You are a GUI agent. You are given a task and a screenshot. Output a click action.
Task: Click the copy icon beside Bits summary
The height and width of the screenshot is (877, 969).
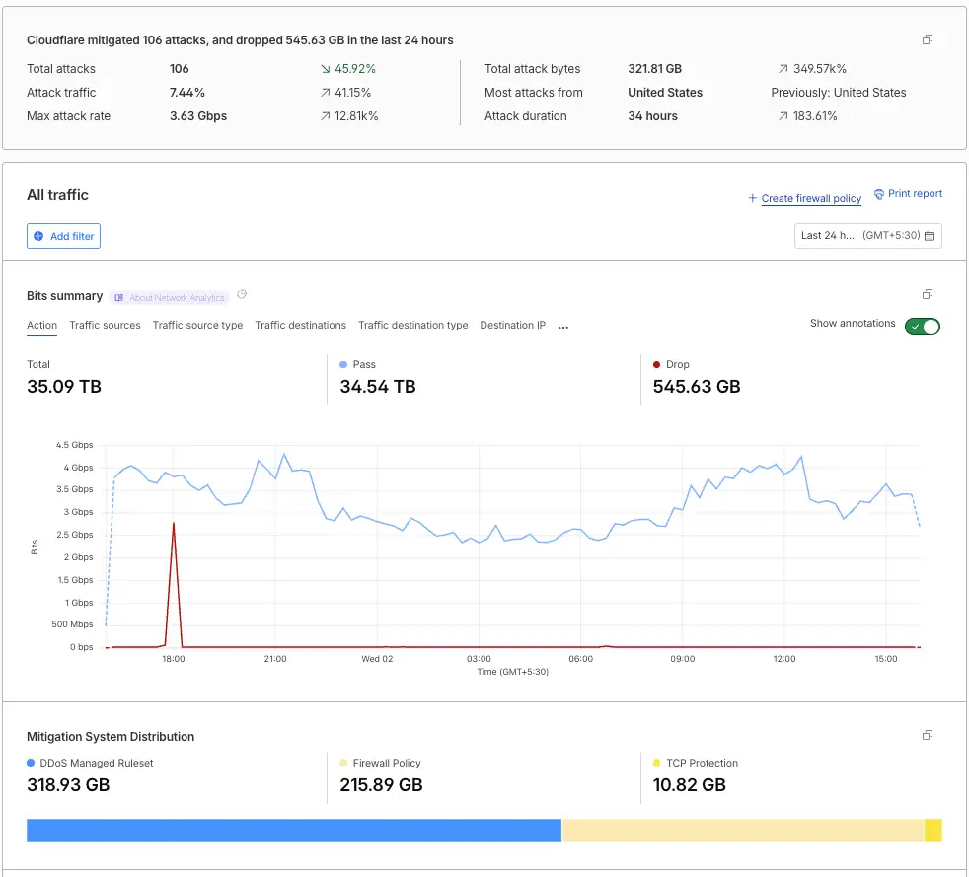tap(927, 294)
